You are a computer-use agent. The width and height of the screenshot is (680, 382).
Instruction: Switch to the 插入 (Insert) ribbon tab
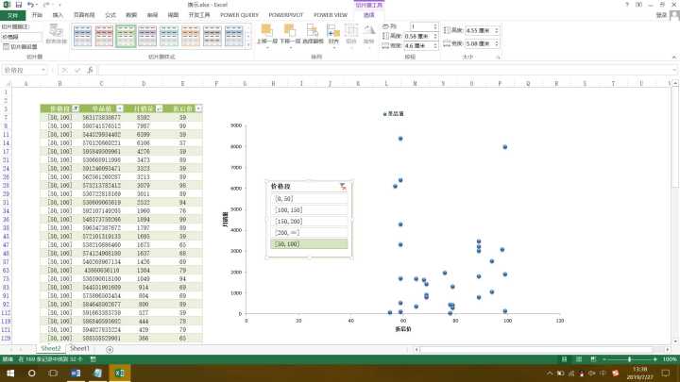point(59,15)
